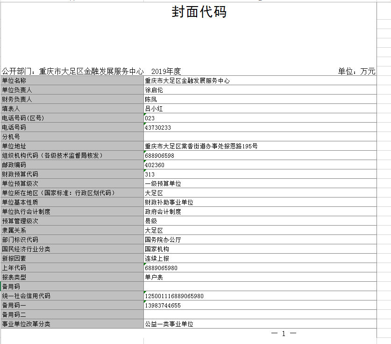Select the 单位:万元 label
Viewport: 391px width, 344px height.
tap(356, 71)
